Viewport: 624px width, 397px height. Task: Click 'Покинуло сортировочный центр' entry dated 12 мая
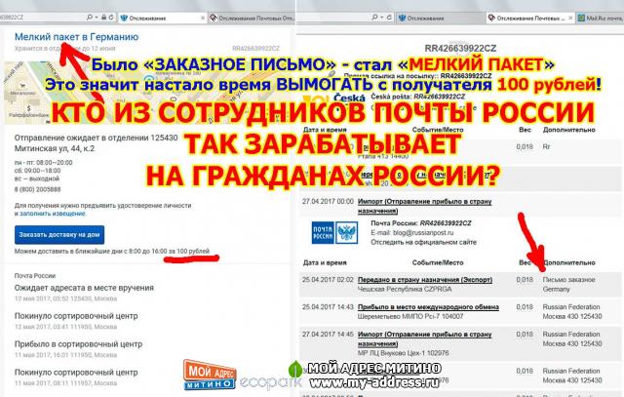76,316
